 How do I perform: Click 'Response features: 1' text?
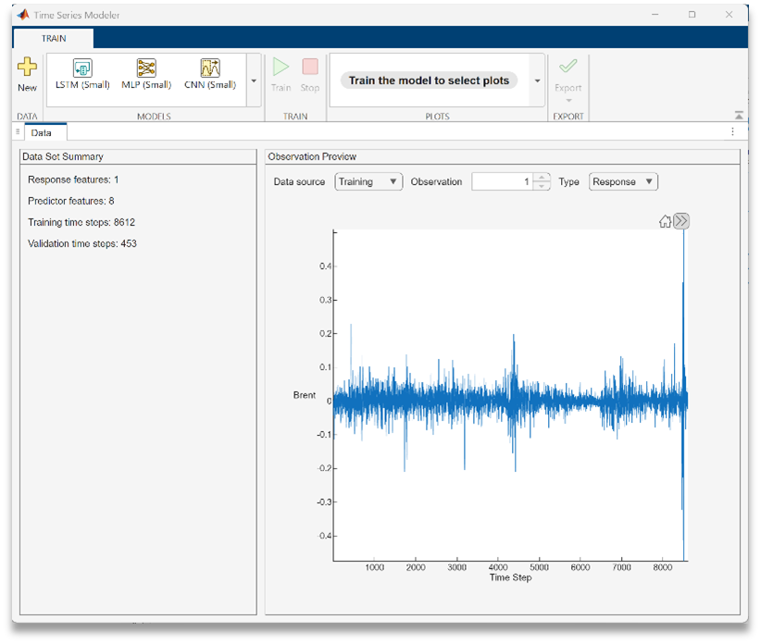[x=73, y=180]
